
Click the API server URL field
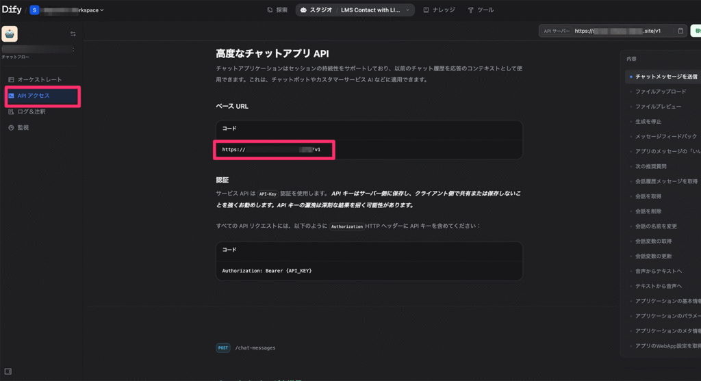[613, 31]
